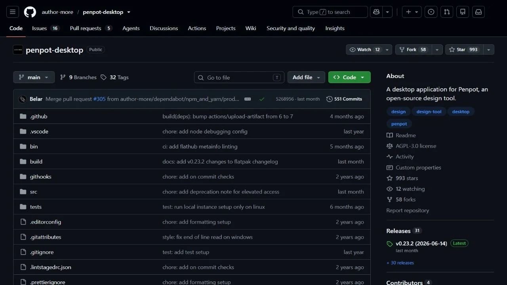
Task: Fork the repository
Action: (414, 49)
